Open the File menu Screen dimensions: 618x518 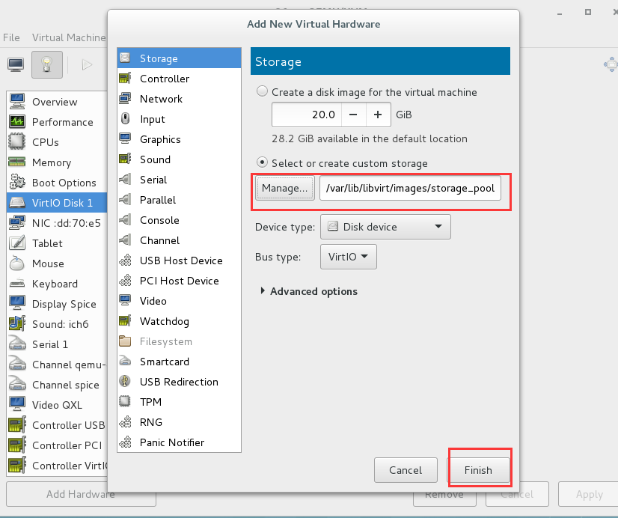click(11, 37)
